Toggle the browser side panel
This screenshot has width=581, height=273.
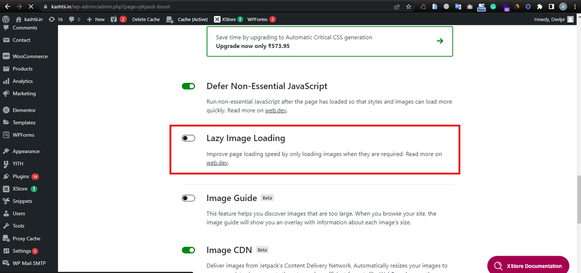[x=551, y=7]
